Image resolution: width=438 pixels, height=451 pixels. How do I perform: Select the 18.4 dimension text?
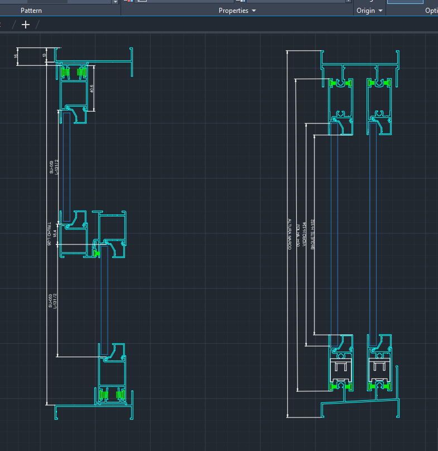click(55, 232)
